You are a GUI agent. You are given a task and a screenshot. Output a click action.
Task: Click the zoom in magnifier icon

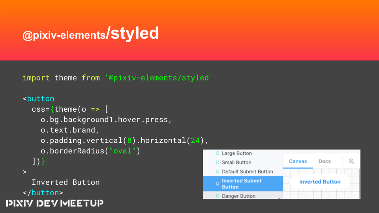click(351, 161)
